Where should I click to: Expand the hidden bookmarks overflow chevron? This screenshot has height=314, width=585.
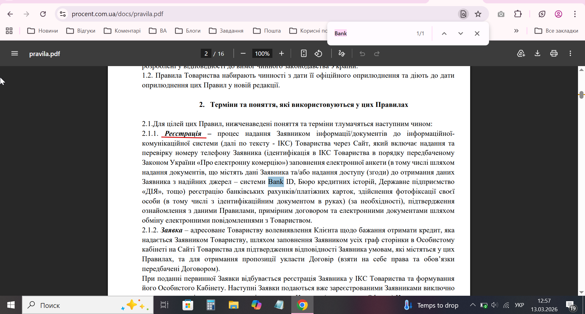point(516,31)
